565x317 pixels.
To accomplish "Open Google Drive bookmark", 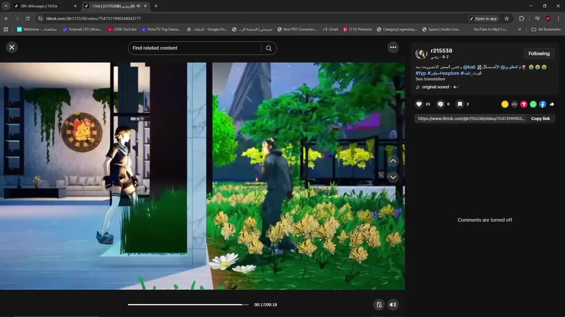I will click(206, 29).
